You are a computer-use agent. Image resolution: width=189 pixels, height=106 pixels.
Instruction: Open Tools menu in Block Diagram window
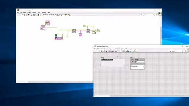click(39, 12)
